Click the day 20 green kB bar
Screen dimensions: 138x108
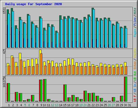click(86, 96)
